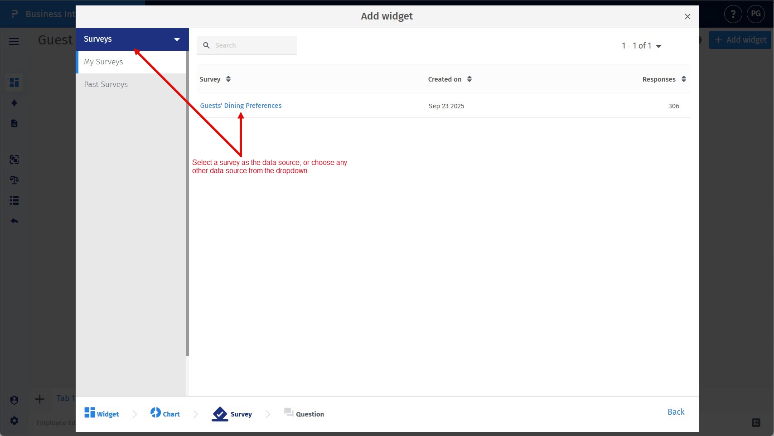Toggle sorting by Responses column

[683, 79]
